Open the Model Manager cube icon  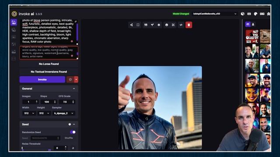[242, 14]
